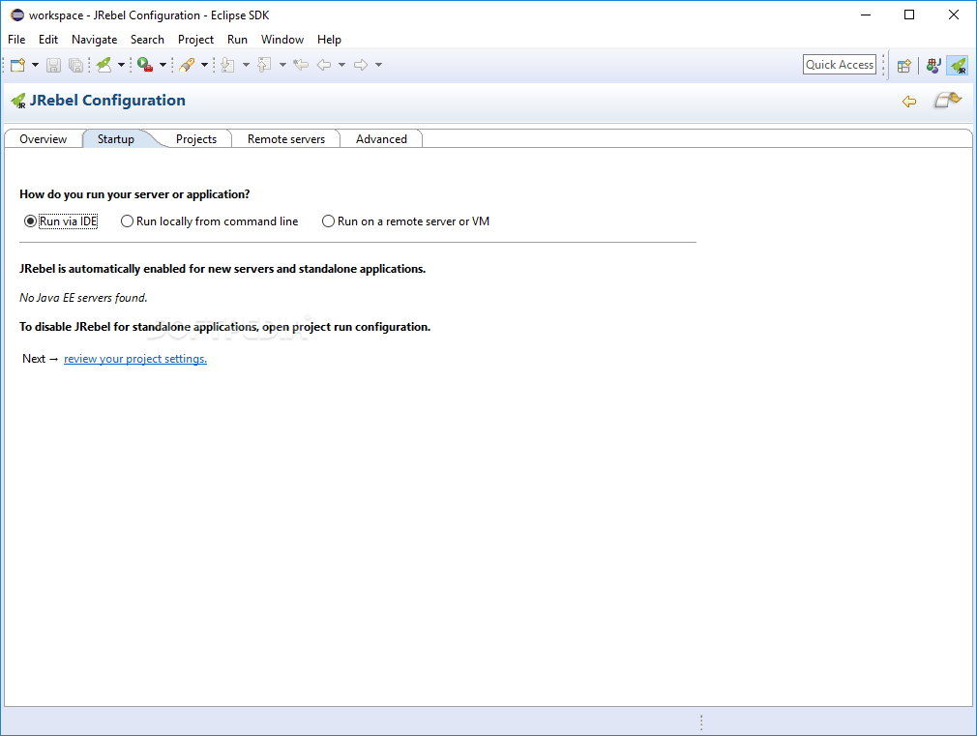Open the Project menu

[195, 40]
